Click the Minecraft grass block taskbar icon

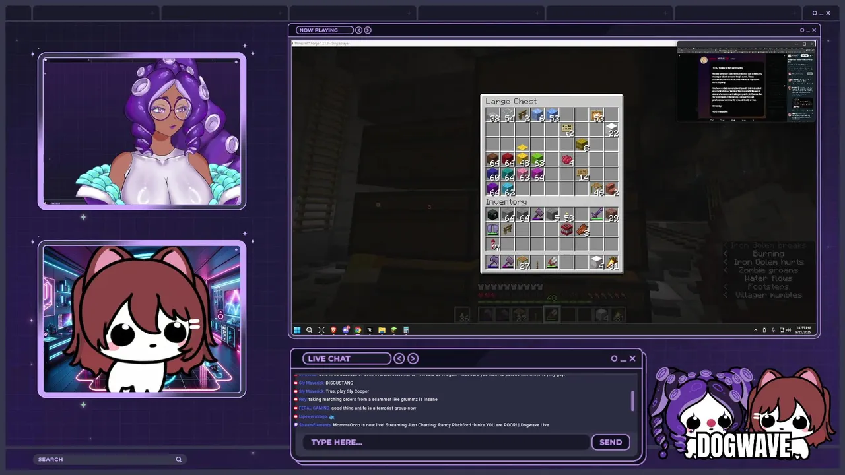pos(394,330)
